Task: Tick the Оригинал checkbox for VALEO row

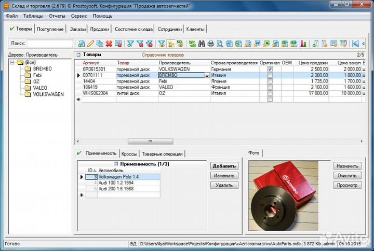Action: click(269, 87)
